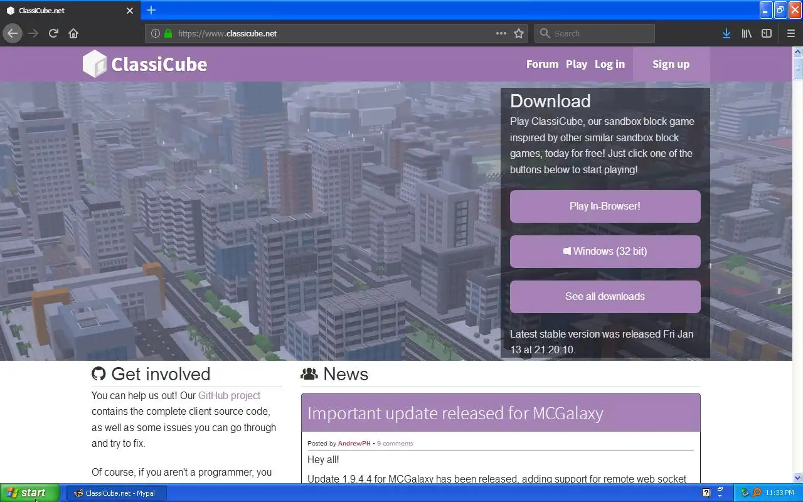803x502 pixels.
Task: Go to the browser Home icon
Action: [73, 33]
